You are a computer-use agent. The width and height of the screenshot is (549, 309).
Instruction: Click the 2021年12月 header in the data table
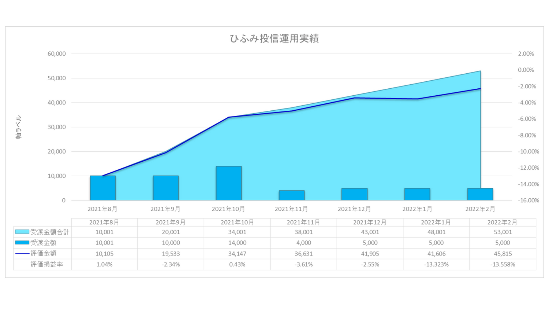(370, 222)
